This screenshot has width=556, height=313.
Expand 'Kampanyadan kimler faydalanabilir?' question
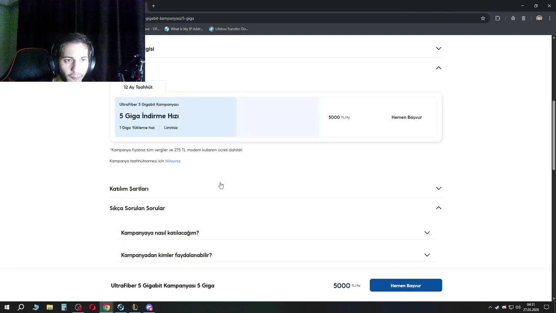click(276, 255)
